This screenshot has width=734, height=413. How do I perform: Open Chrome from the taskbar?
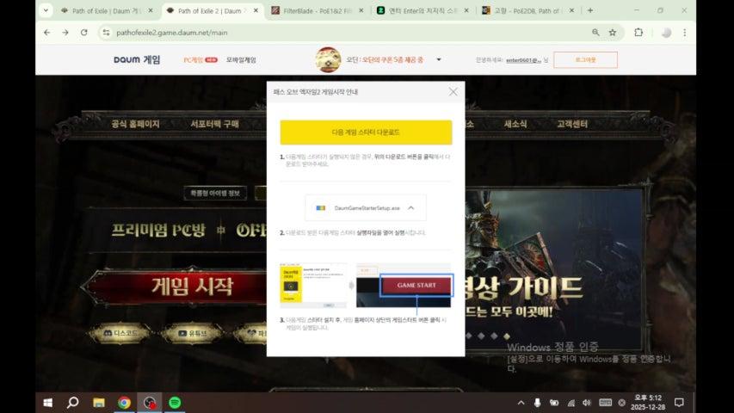pos(124,403)
